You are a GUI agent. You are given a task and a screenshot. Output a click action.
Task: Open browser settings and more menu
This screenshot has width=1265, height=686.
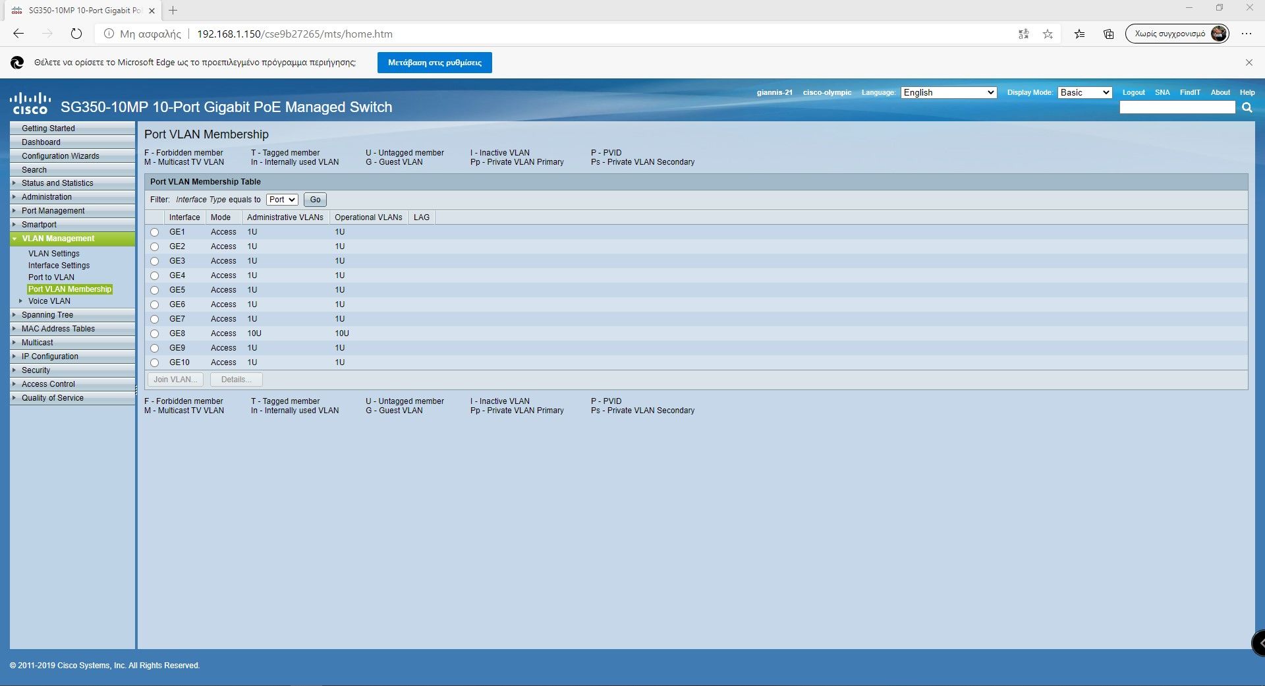point(1247,34)
